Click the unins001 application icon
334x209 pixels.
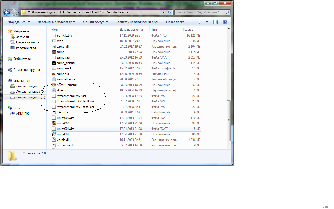point(54,134)
